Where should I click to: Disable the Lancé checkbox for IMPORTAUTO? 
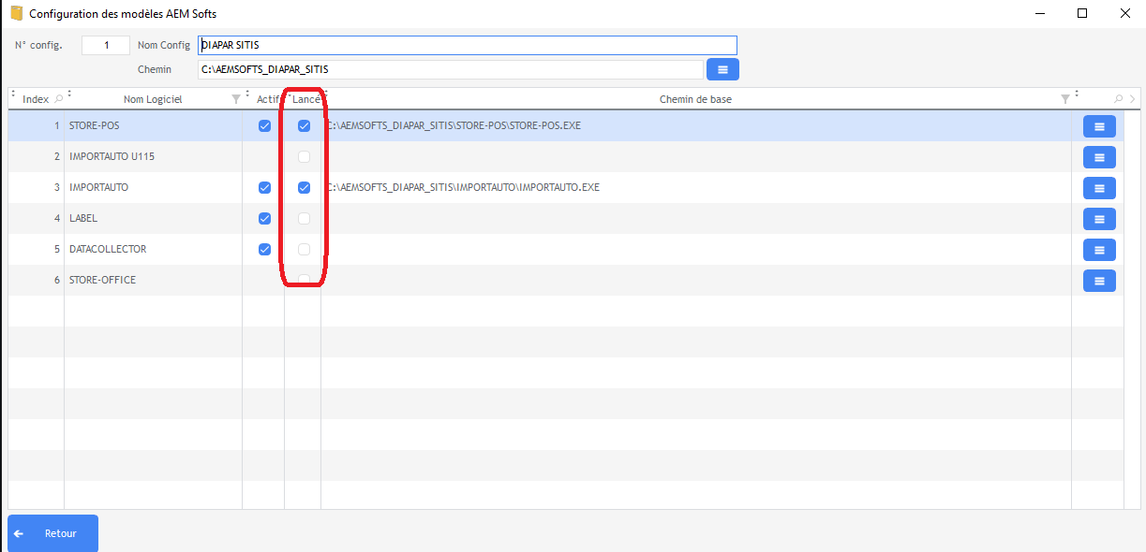pyautogui.click(x=304, y=188)
